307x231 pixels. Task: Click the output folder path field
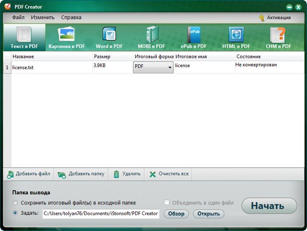coord(101,214)
